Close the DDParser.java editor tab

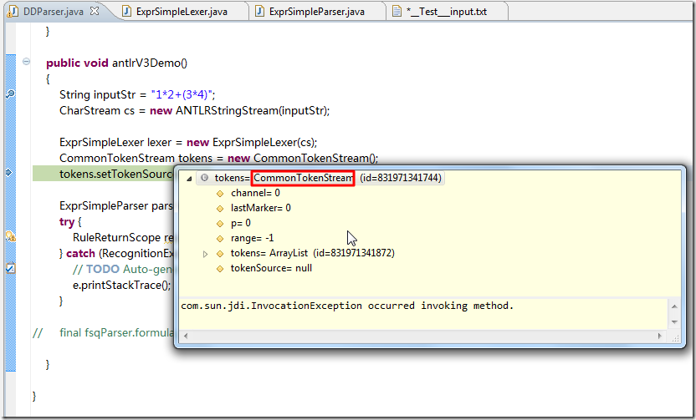[95, 11]
